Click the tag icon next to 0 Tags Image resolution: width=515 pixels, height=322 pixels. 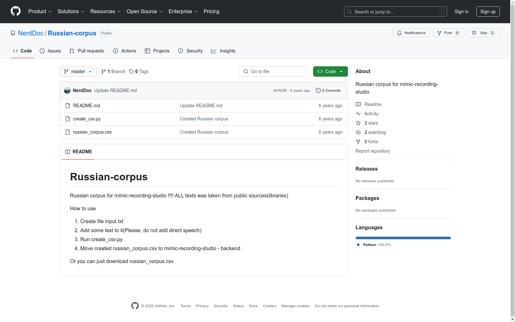[131, 71]
